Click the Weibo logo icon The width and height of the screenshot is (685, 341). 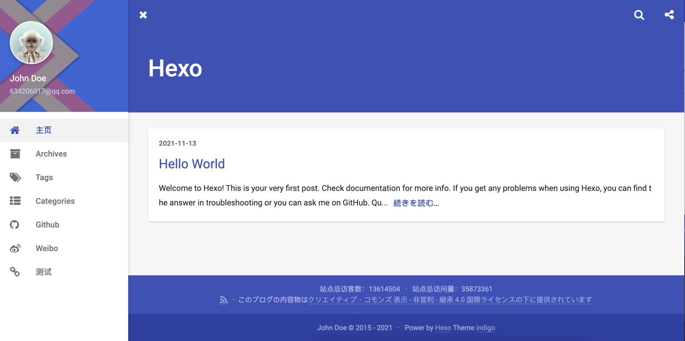click(15, 248)
